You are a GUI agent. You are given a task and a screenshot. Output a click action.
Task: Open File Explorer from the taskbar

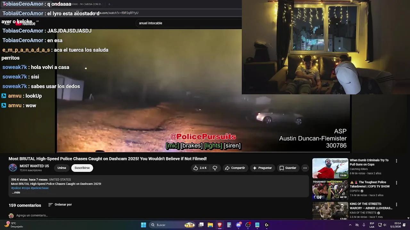pos(210,225)
